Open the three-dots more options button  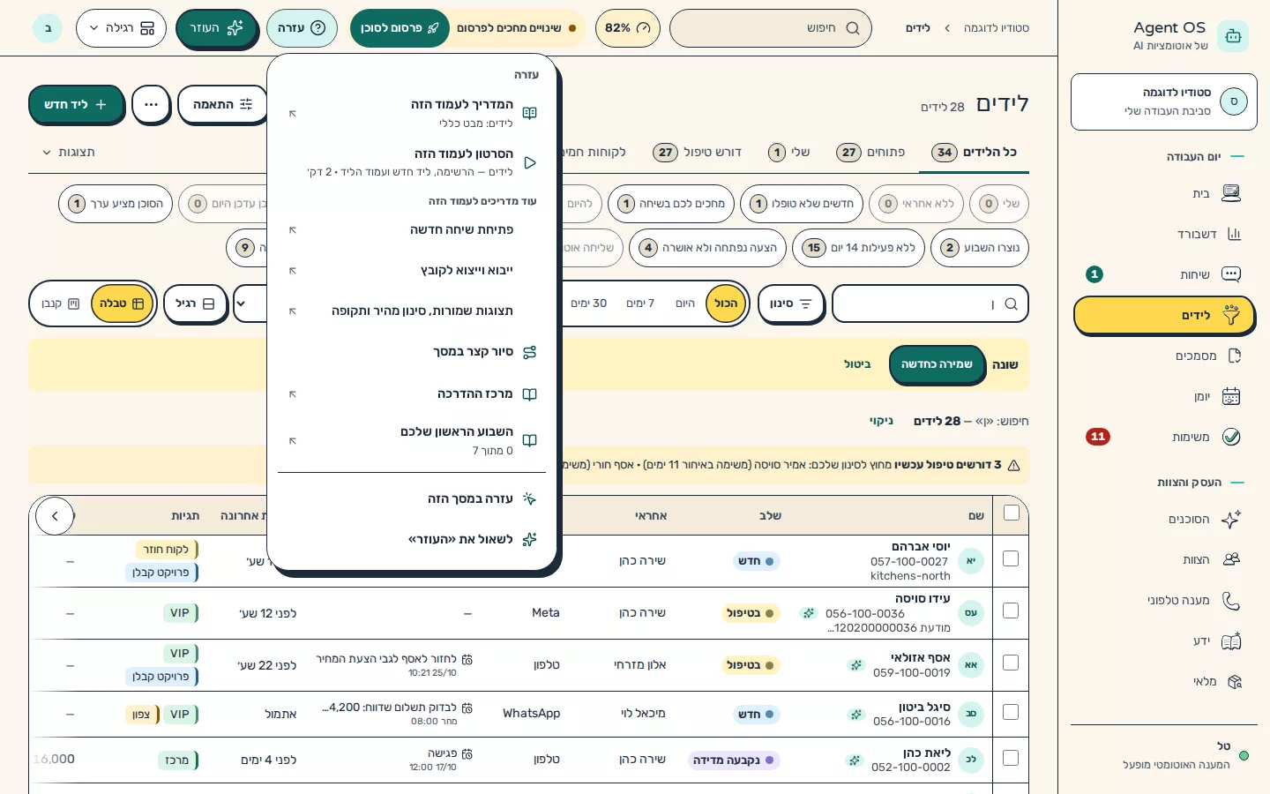[151, 104]
